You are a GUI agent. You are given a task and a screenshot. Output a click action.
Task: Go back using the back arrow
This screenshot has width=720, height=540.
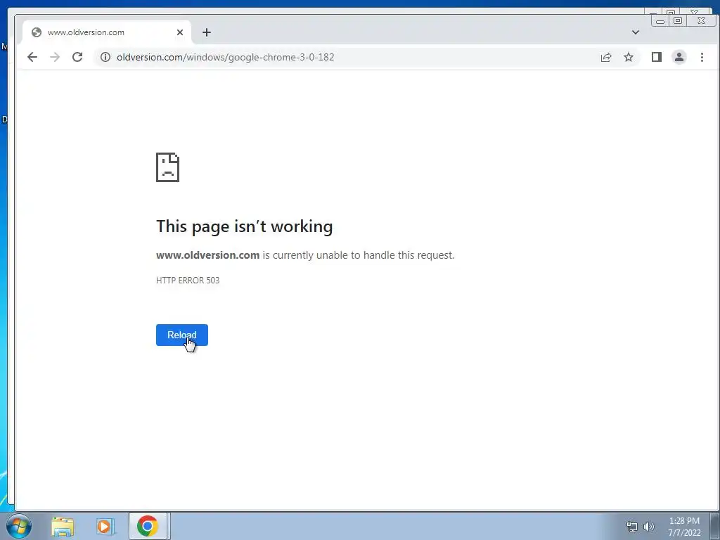tap(32, 57)
